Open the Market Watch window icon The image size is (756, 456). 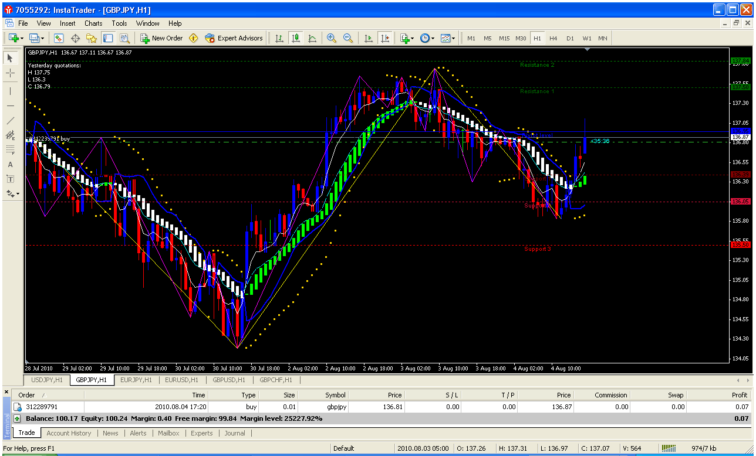pyautogui.click(x=59, y=38)
